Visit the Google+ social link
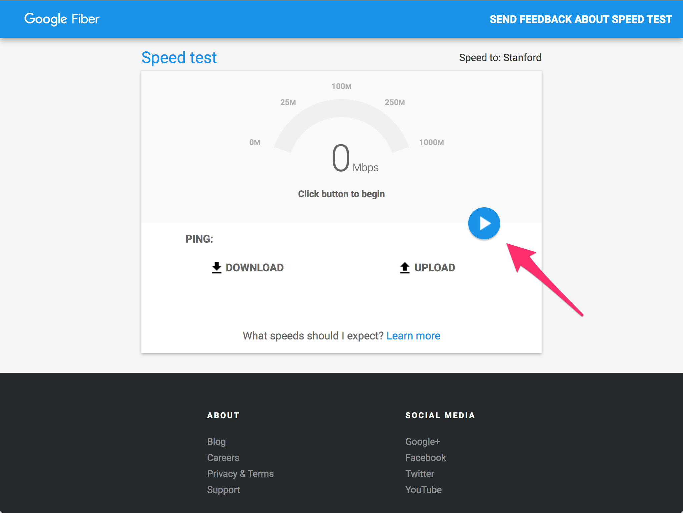Image resolution: width=683 pixels, height=513 pixels. [x=423, y=442]
